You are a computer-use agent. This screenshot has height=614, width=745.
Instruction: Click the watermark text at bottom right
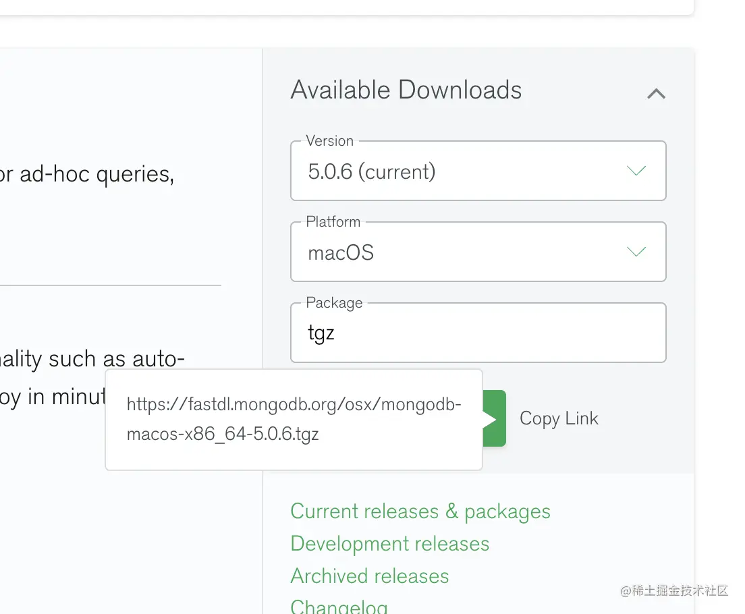click(x=675, y=591)
